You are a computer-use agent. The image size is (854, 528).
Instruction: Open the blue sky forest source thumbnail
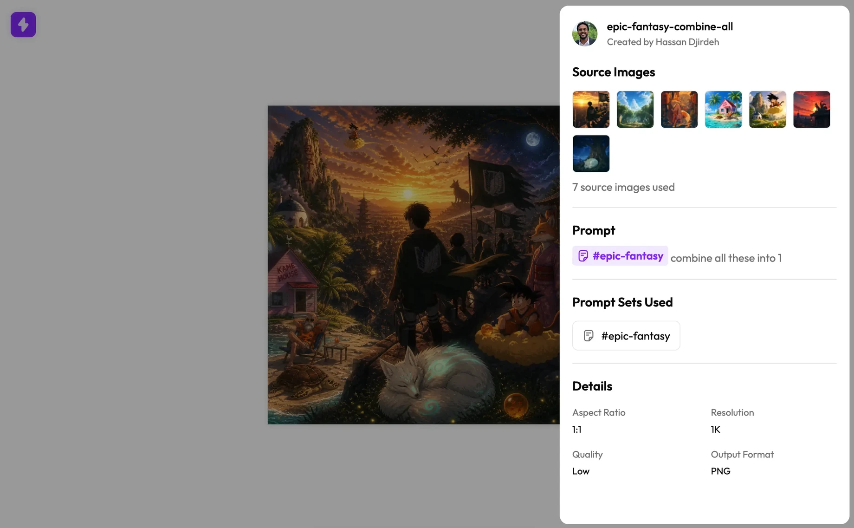pyautogui.click(x=635, y=109)
